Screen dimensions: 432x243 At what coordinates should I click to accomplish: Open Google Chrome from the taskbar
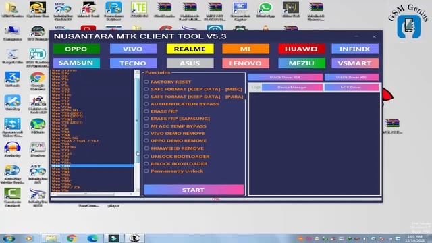click(x=72, y=238)
